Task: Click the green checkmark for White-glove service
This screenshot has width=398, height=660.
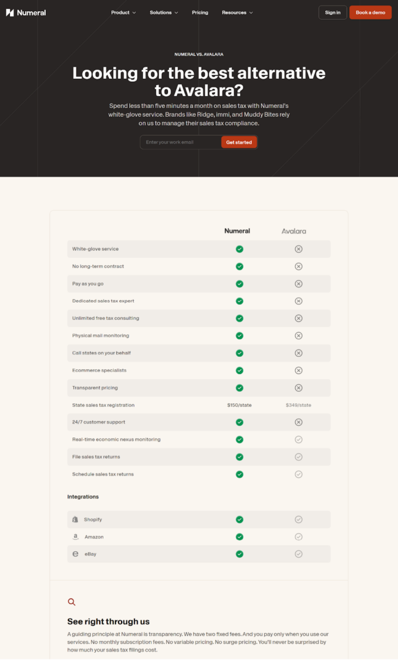Action: coord(239,249)
